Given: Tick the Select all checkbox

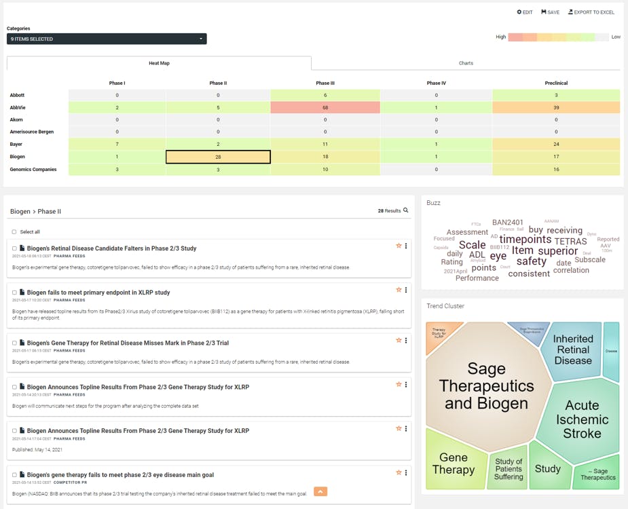Looking at the screenshot, I should (14, 232).
